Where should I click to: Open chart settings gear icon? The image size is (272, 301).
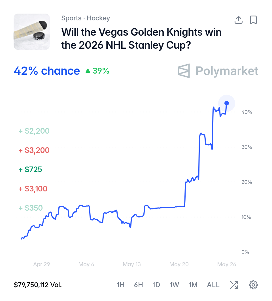(253, 285)
